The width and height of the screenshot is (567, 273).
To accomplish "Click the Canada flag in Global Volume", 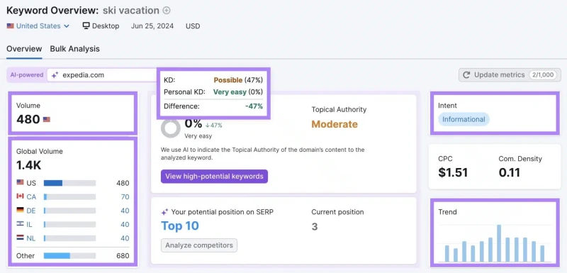I will (x=21, y=196).
